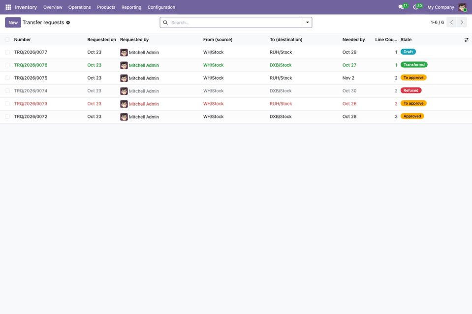Viewport: 472px width, 314px height.
Task: Click the New button
Action: click(13, 23)
